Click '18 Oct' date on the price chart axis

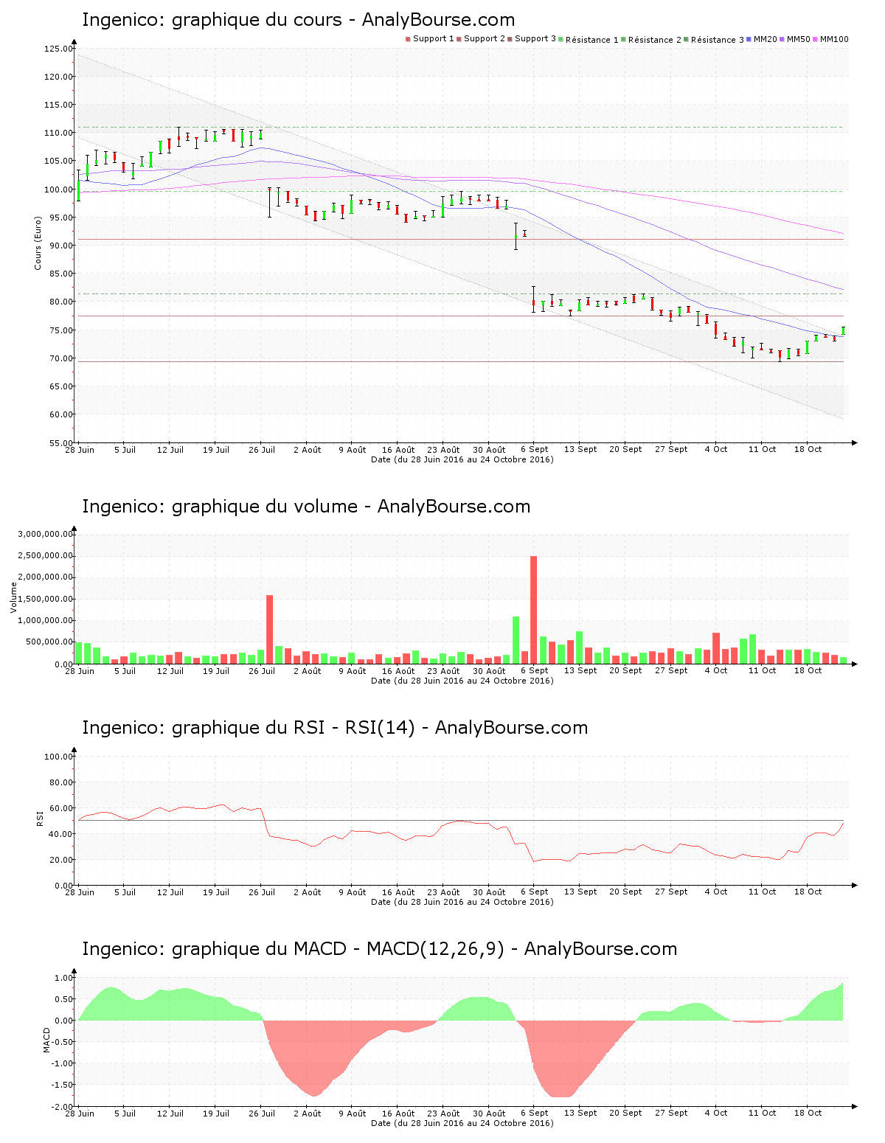point(808,449)
